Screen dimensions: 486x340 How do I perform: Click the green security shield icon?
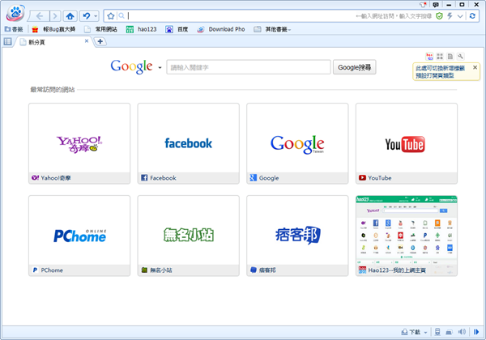(x=439, y=15)
